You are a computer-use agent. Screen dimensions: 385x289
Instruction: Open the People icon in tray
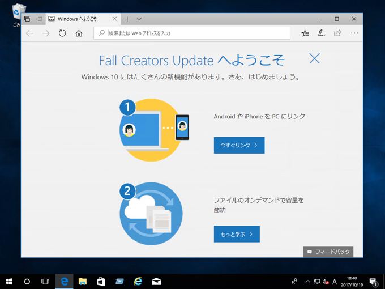point(294,282)
